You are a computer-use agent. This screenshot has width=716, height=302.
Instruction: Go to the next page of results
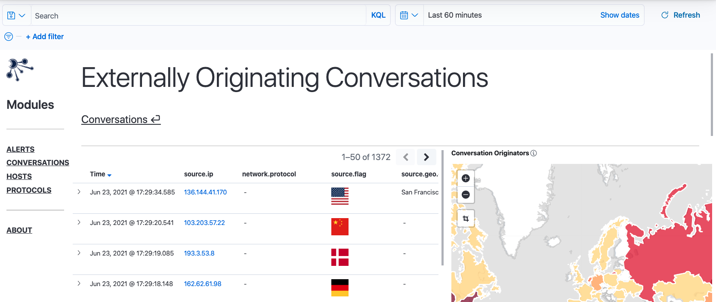pos(426,157)
